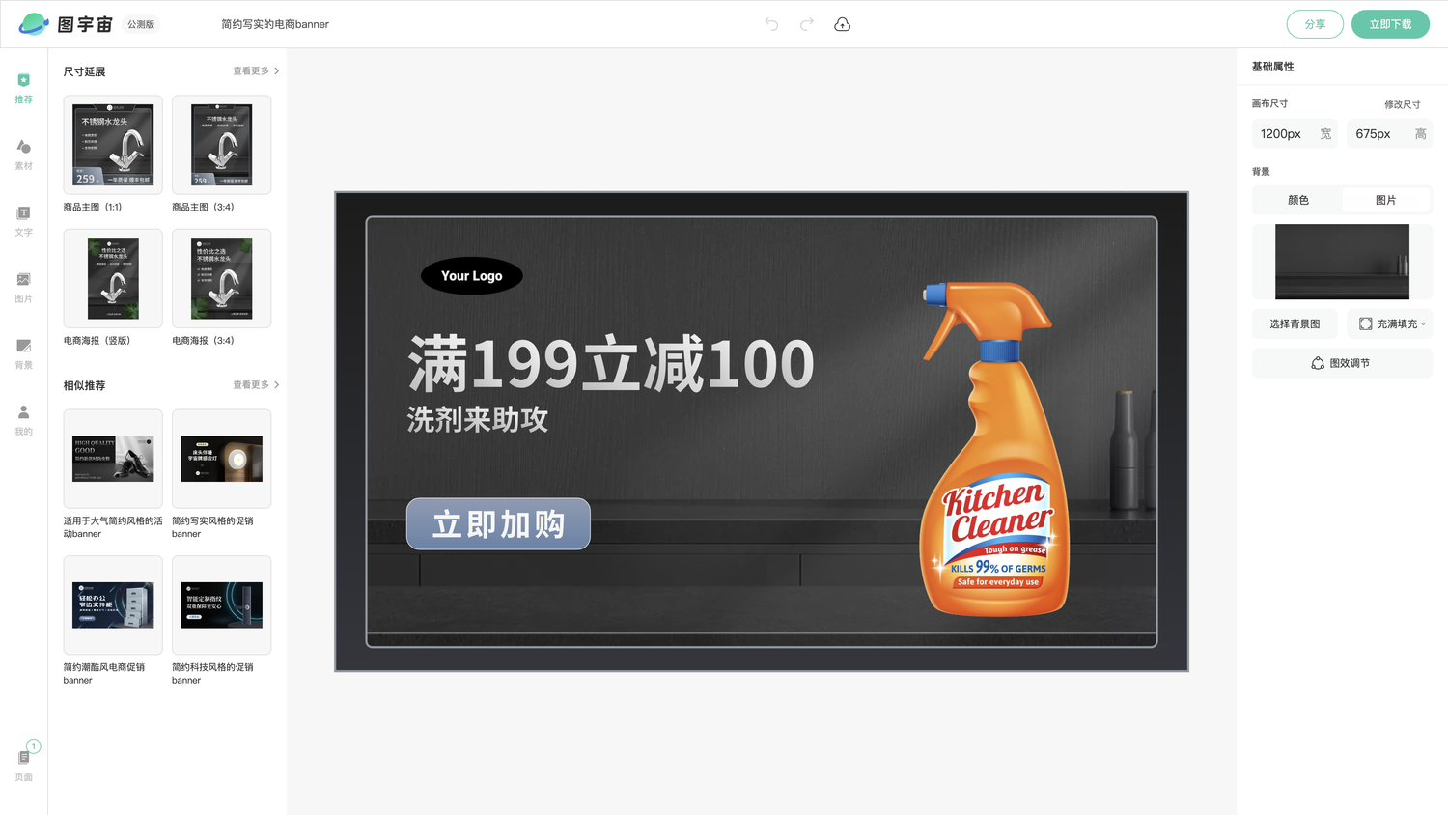Viewport: 1448px width, 815px height.
Task: Open the 推荐 sidebar panel
Action: [24, 88]
